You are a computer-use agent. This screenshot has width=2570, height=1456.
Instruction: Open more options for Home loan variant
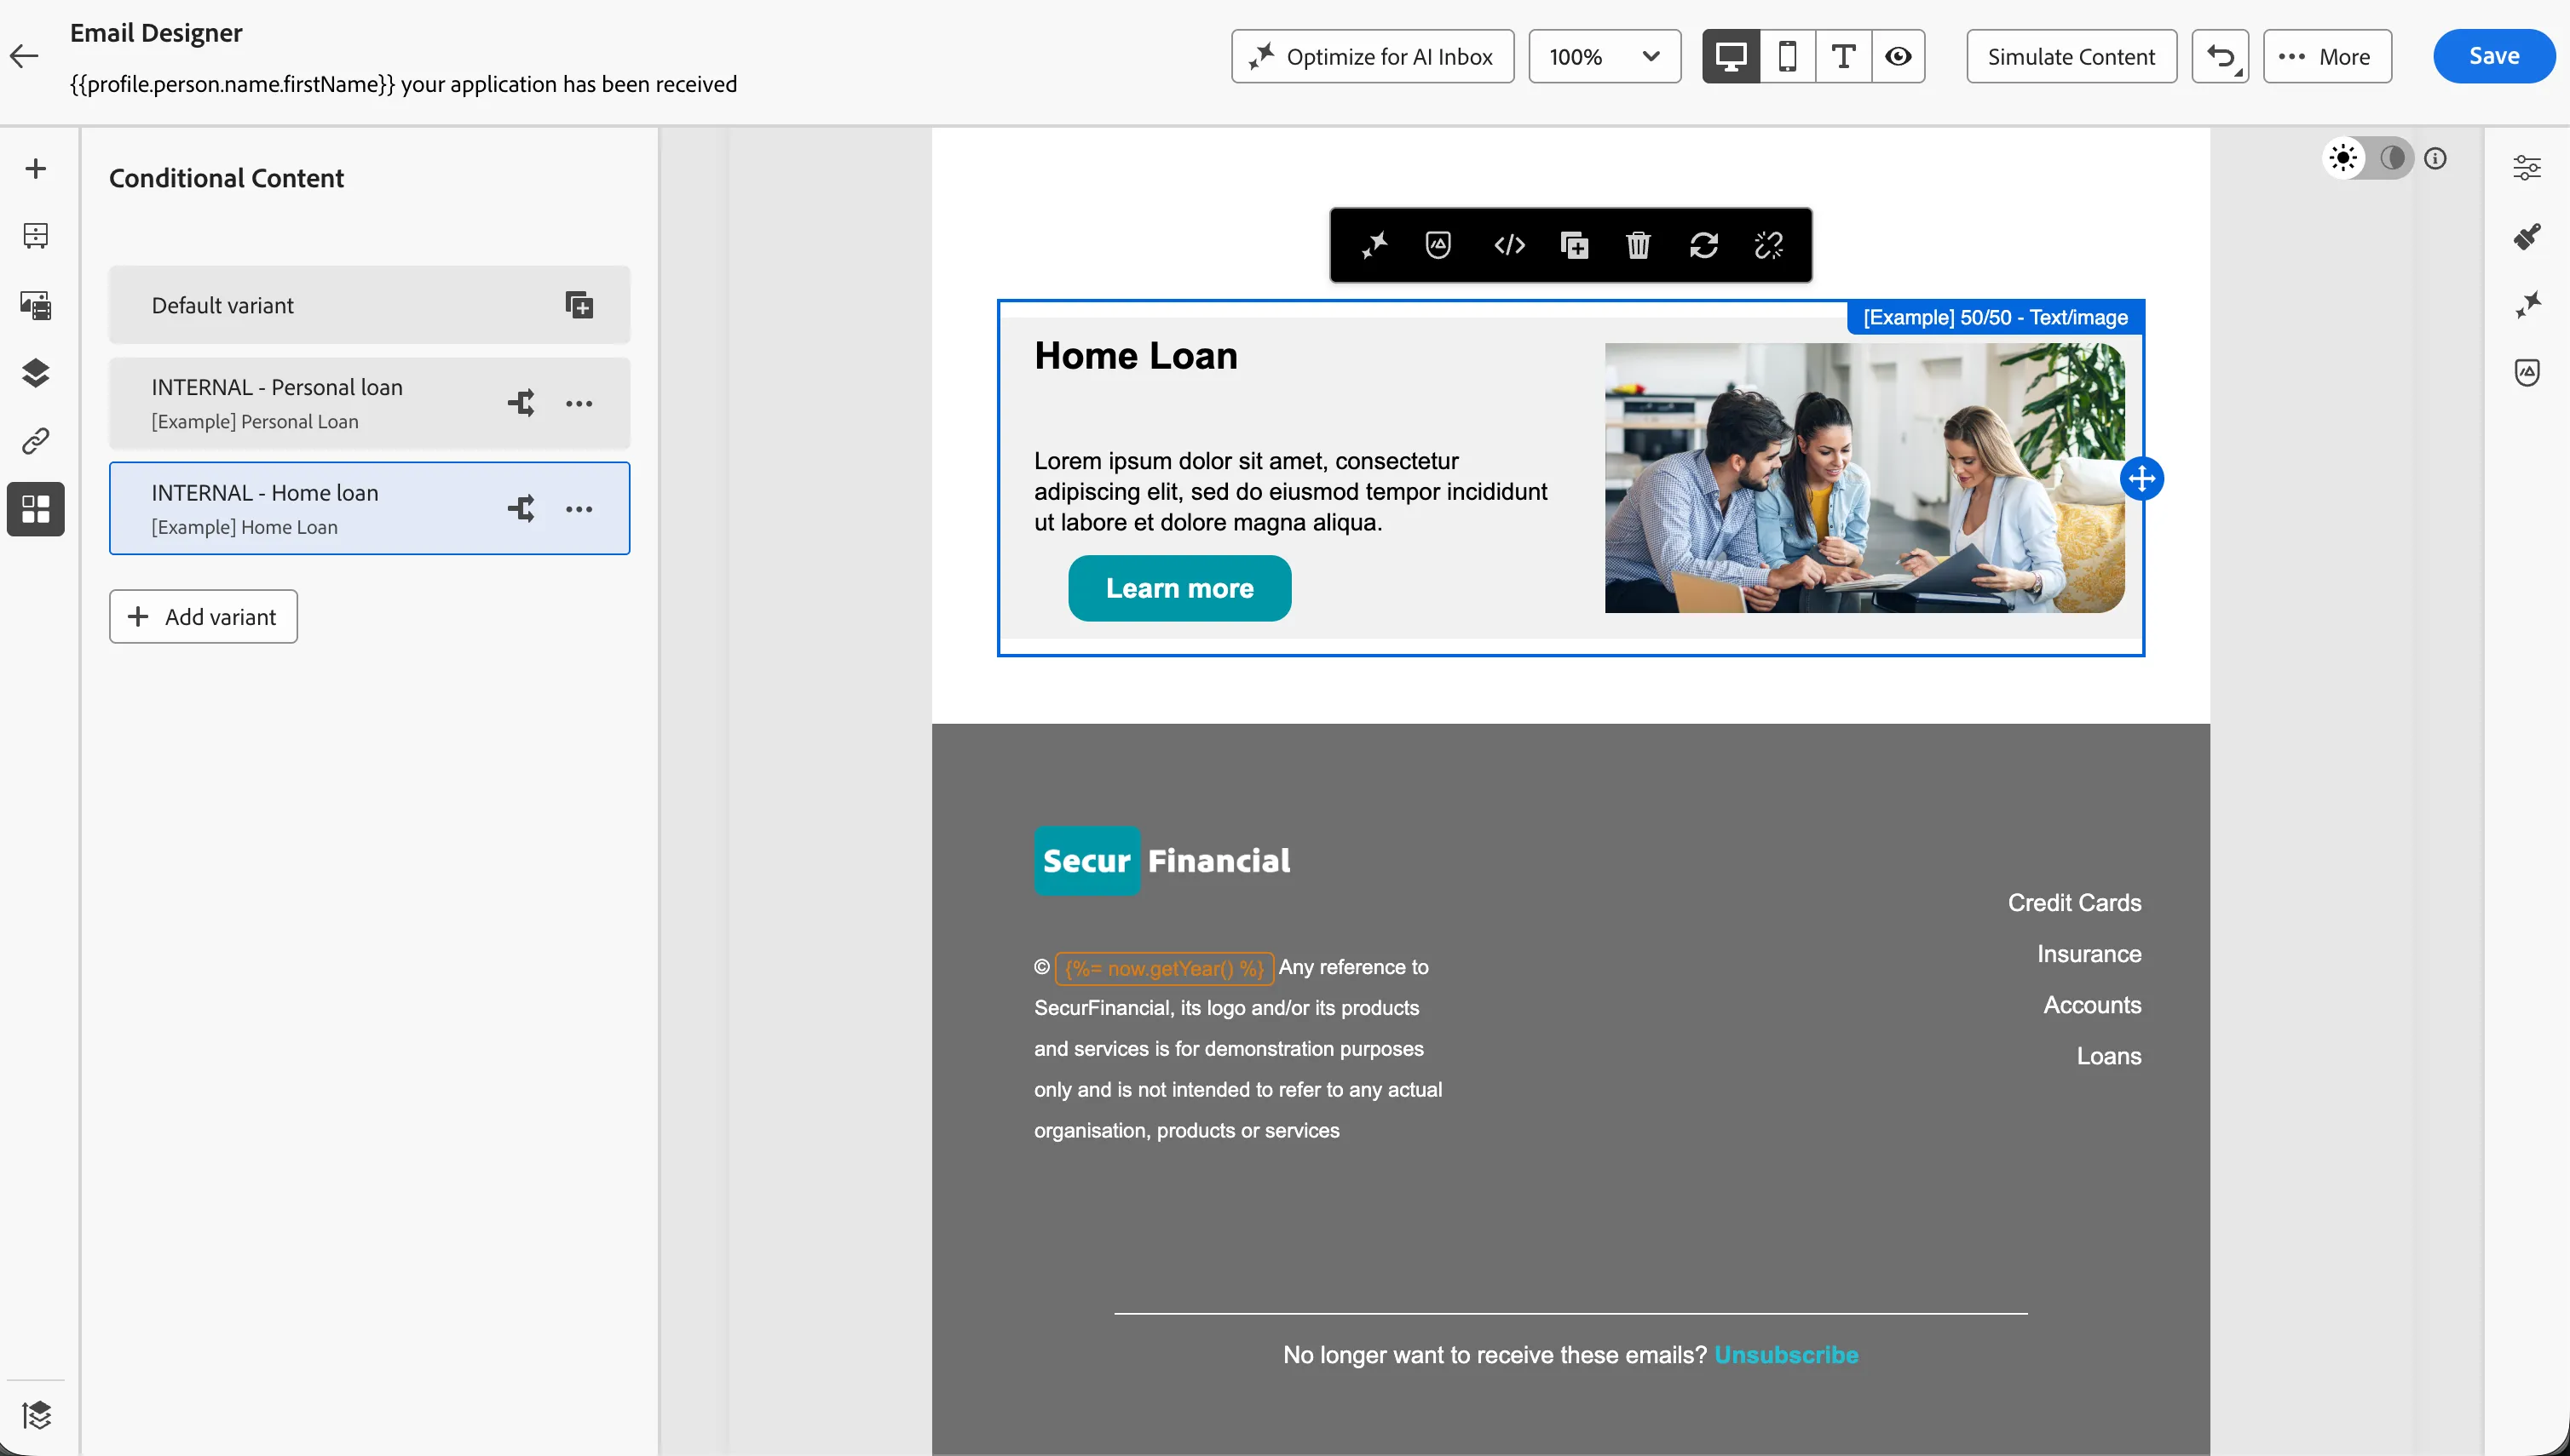[579, 509]
